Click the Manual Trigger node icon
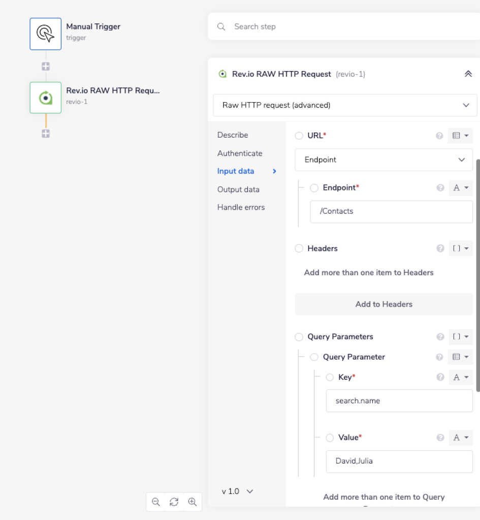This screenshot has width=480, height=520. point(45,34)
